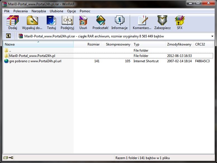
Task: Create SFX self-extracting archive
Action: (x=180, y=20)
